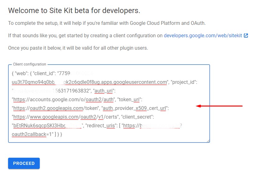Click the "client_secret" key in configuration
This screenshot has height=172, width=265.
coord(137,117)
